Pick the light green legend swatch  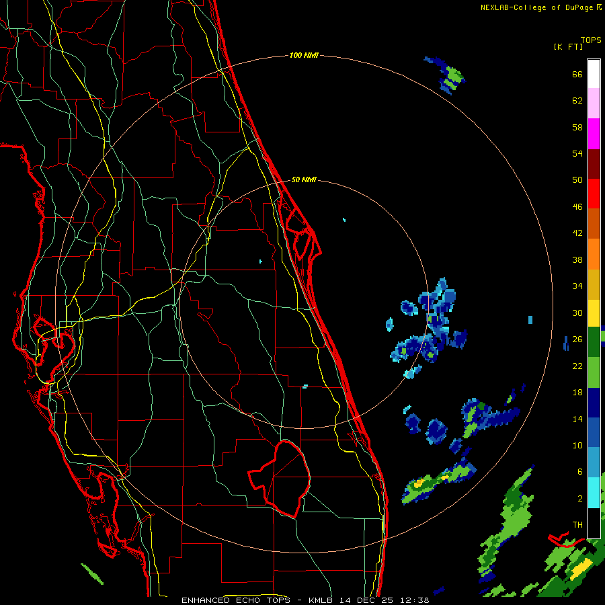(594, 372)
